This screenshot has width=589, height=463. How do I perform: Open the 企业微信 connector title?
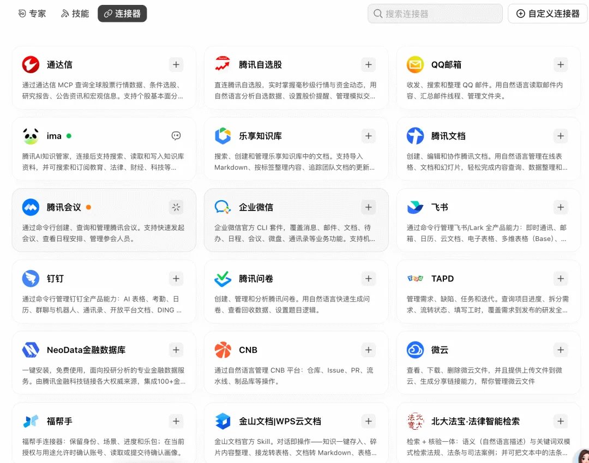tap(256, 207)
